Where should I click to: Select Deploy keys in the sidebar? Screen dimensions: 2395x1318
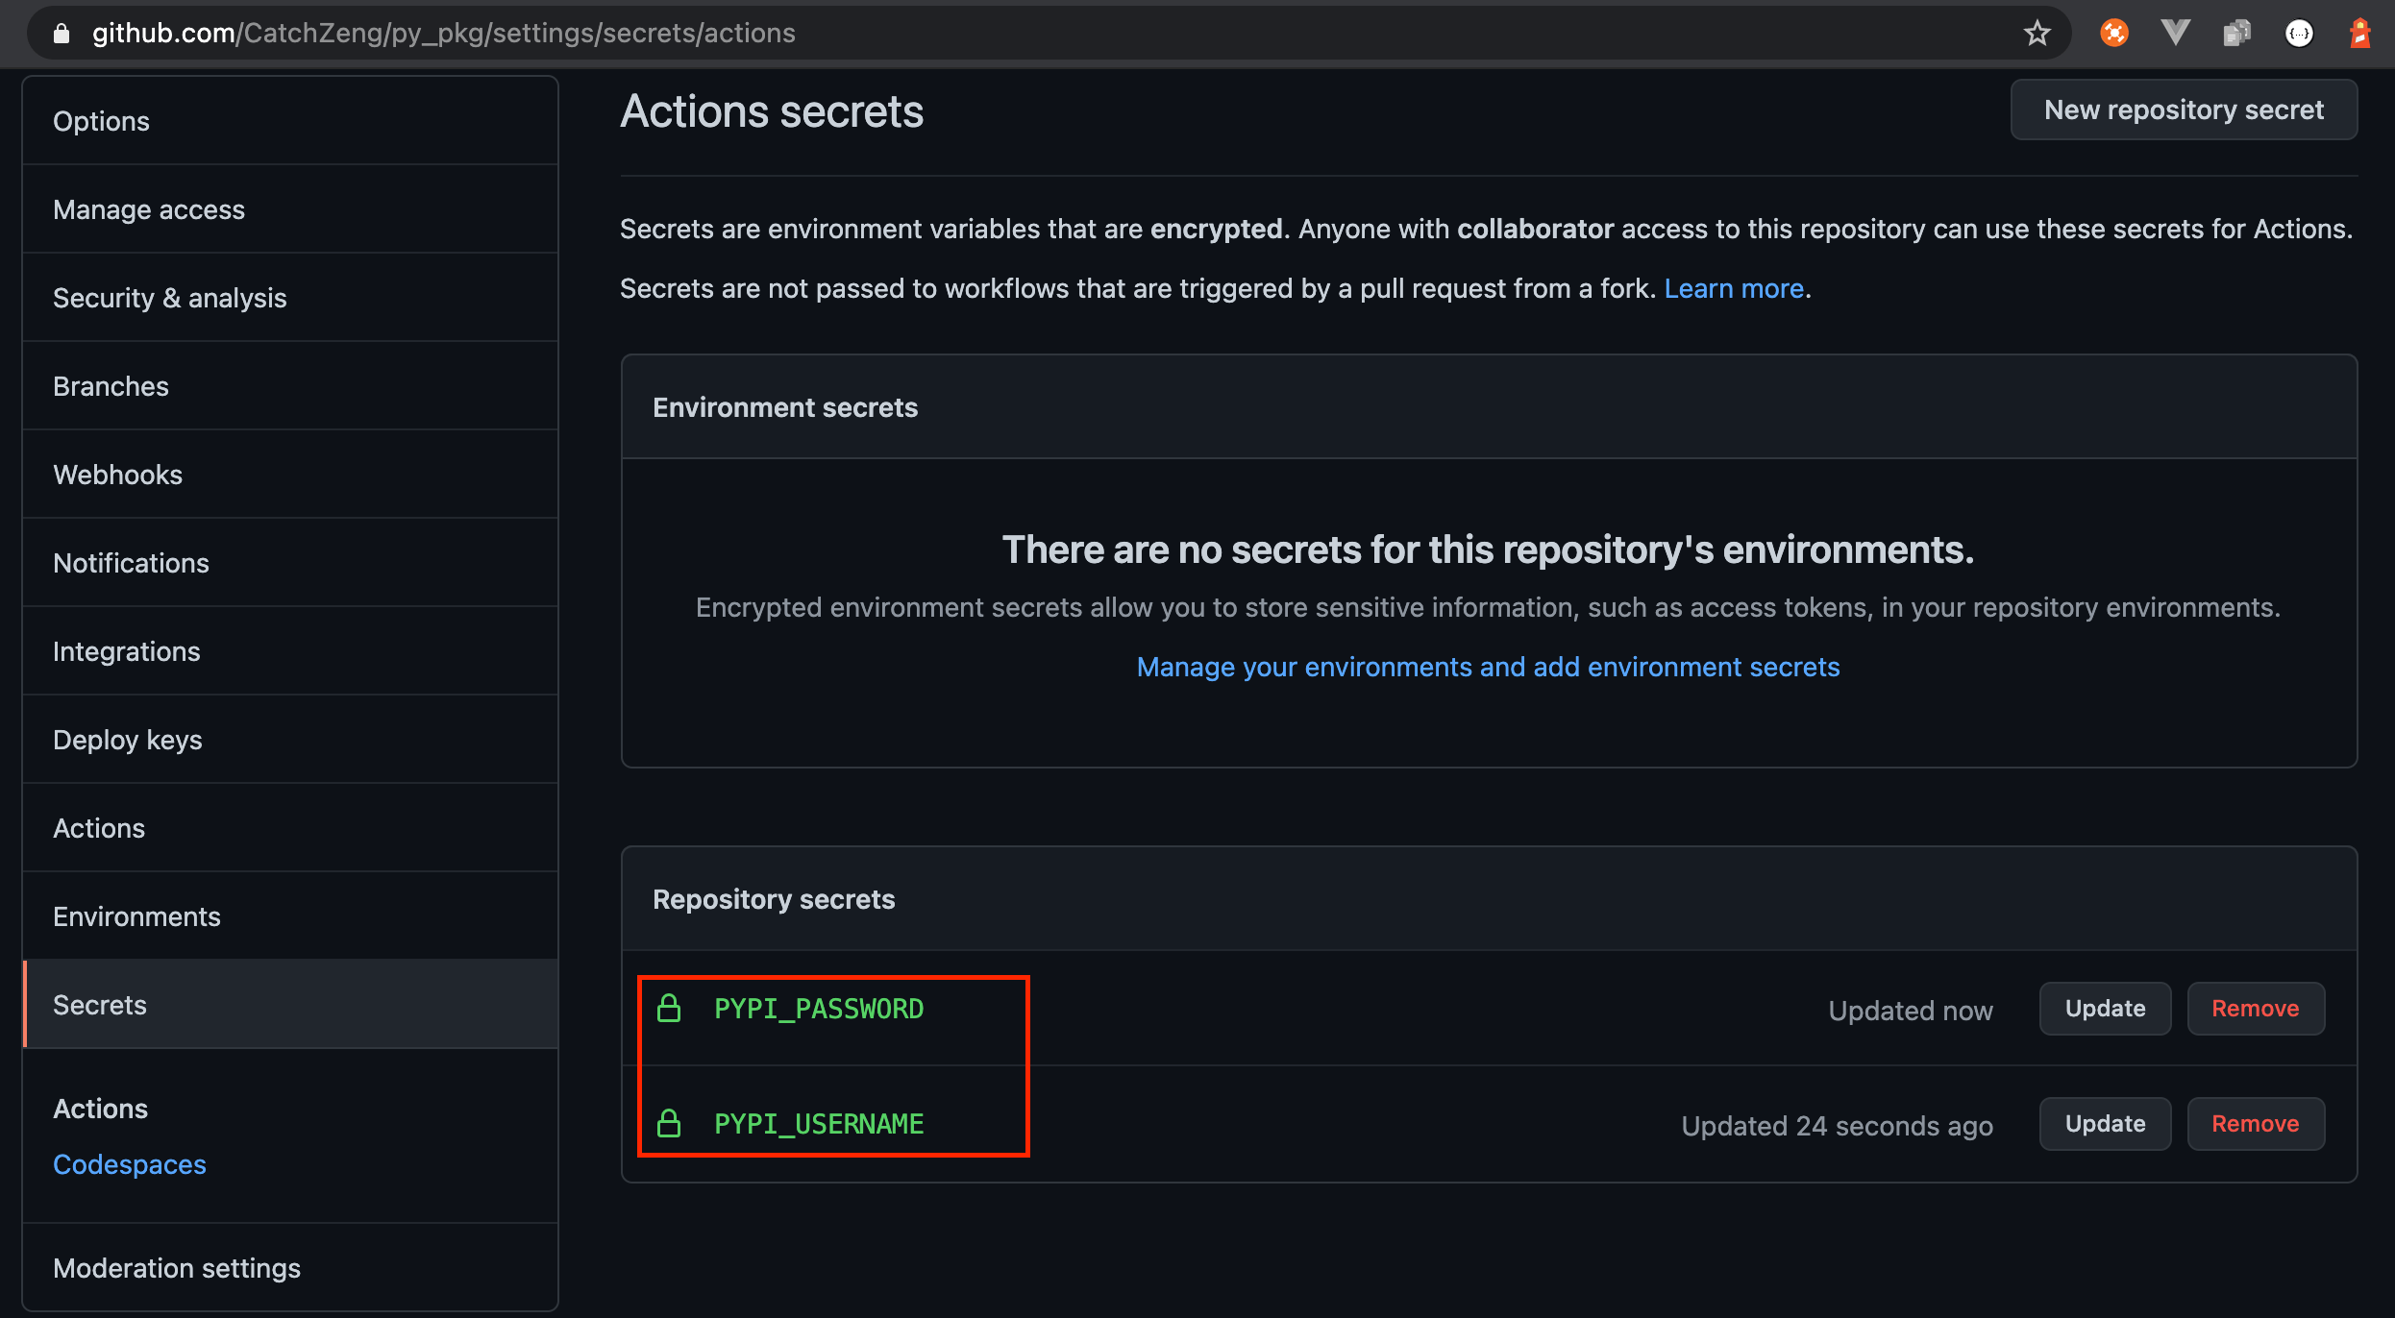290,740
